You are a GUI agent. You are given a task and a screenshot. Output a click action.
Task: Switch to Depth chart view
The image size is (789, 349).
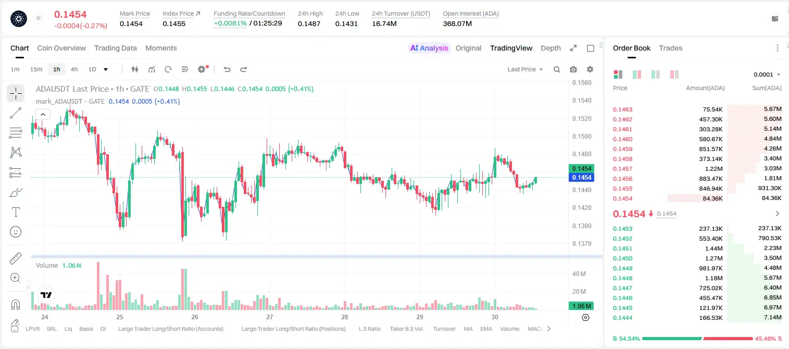pos(550,48)
